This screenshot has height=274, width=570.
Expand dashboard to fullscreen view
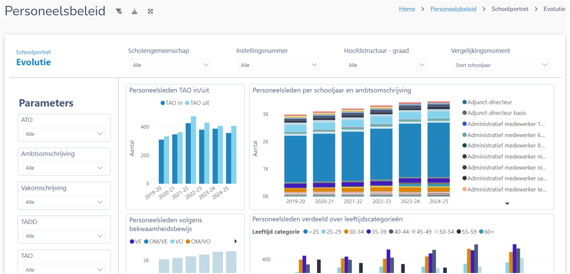(150, 11)
